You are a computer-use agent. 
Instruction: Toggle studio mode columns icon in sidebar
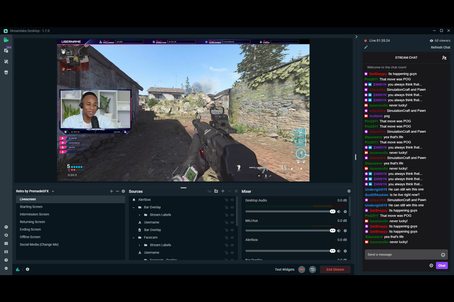pyautogui.click(x=6, y=252)
